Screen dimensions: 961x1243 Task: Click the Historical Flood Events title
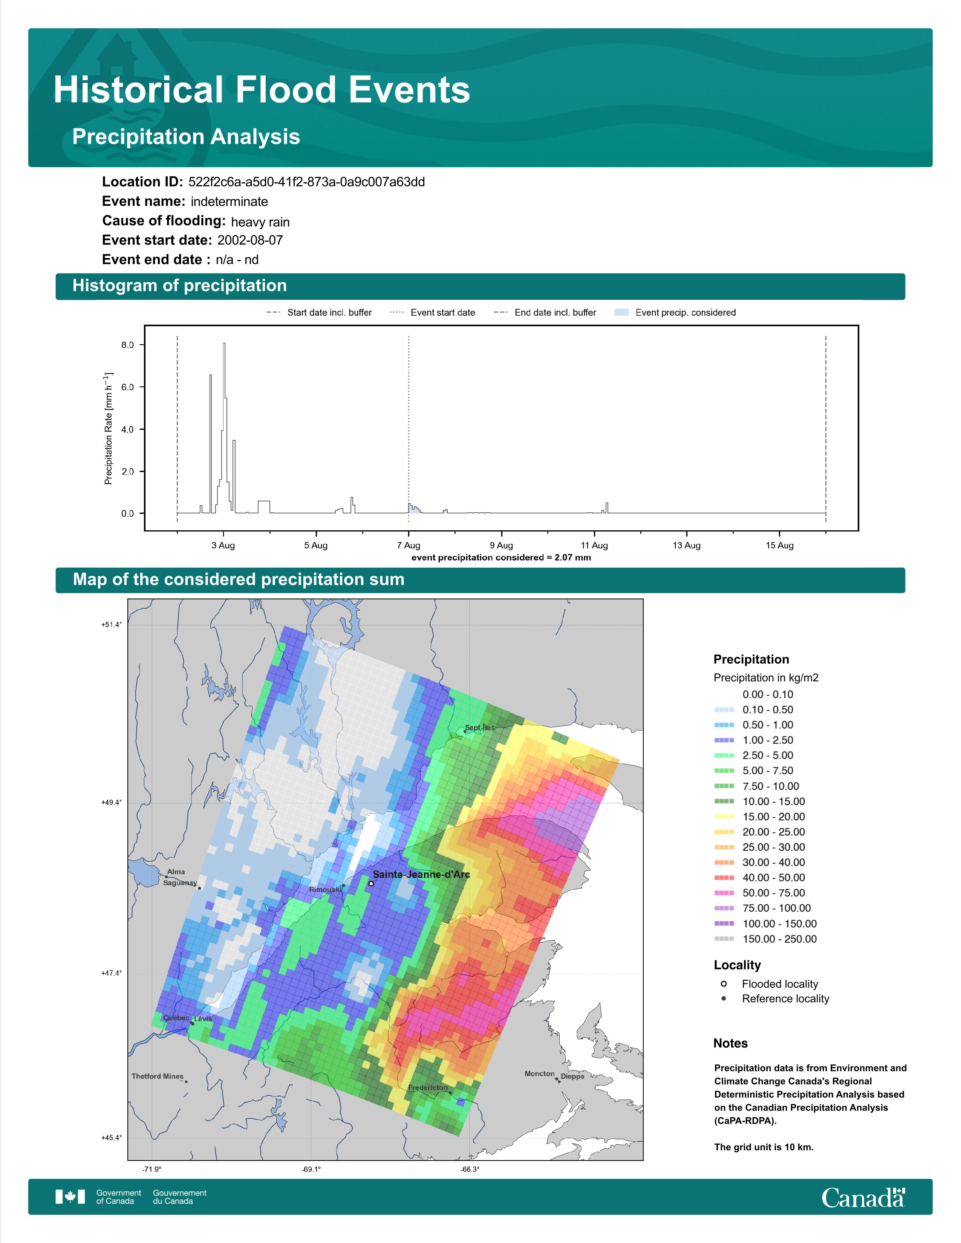click(x=262, y=90)
